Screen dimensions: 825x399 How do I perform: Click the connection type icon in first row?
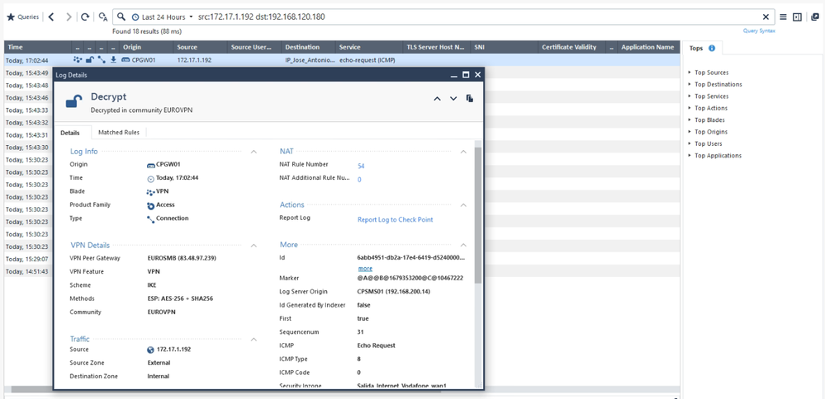[x=102, y=60]
